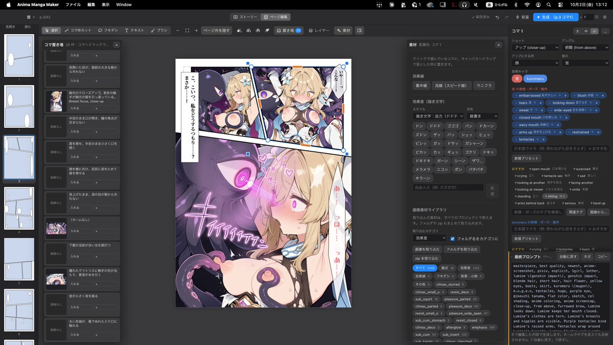Click the Bluetooth icon in menu bar
613x345 pixels.
point(515,4)
